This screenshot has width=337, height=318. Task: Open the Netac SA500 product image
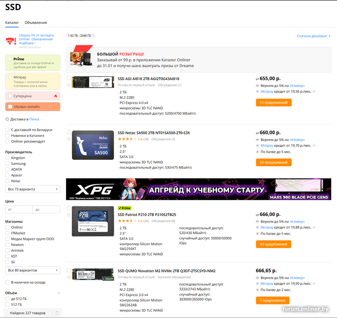coord(93,145)
